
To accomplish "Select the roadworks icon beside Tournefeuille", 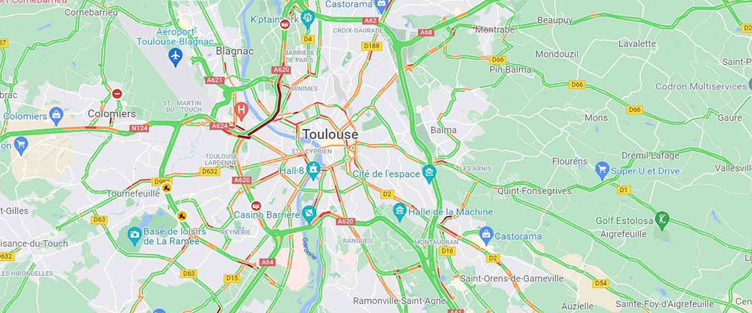I will (166, 187).
